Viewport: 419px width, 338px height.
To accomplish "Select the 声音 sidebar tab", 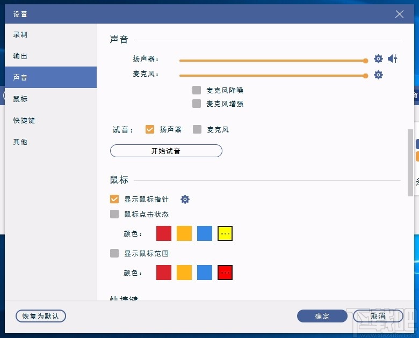I will click(51, 77).
